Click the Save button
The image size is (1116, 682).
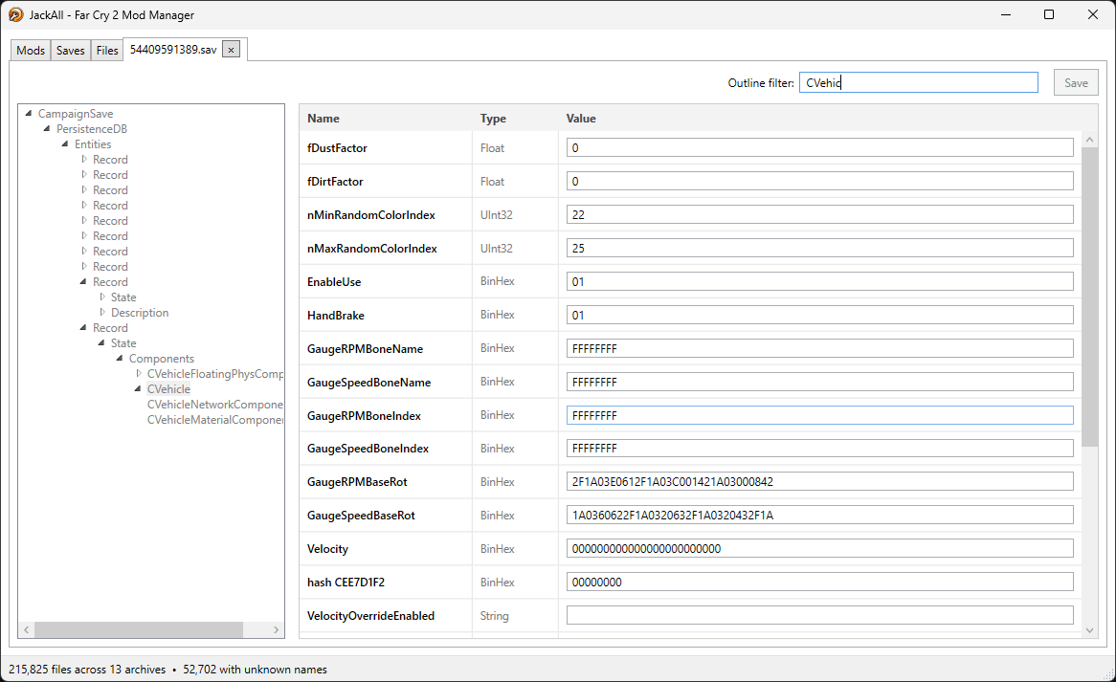1076,82
